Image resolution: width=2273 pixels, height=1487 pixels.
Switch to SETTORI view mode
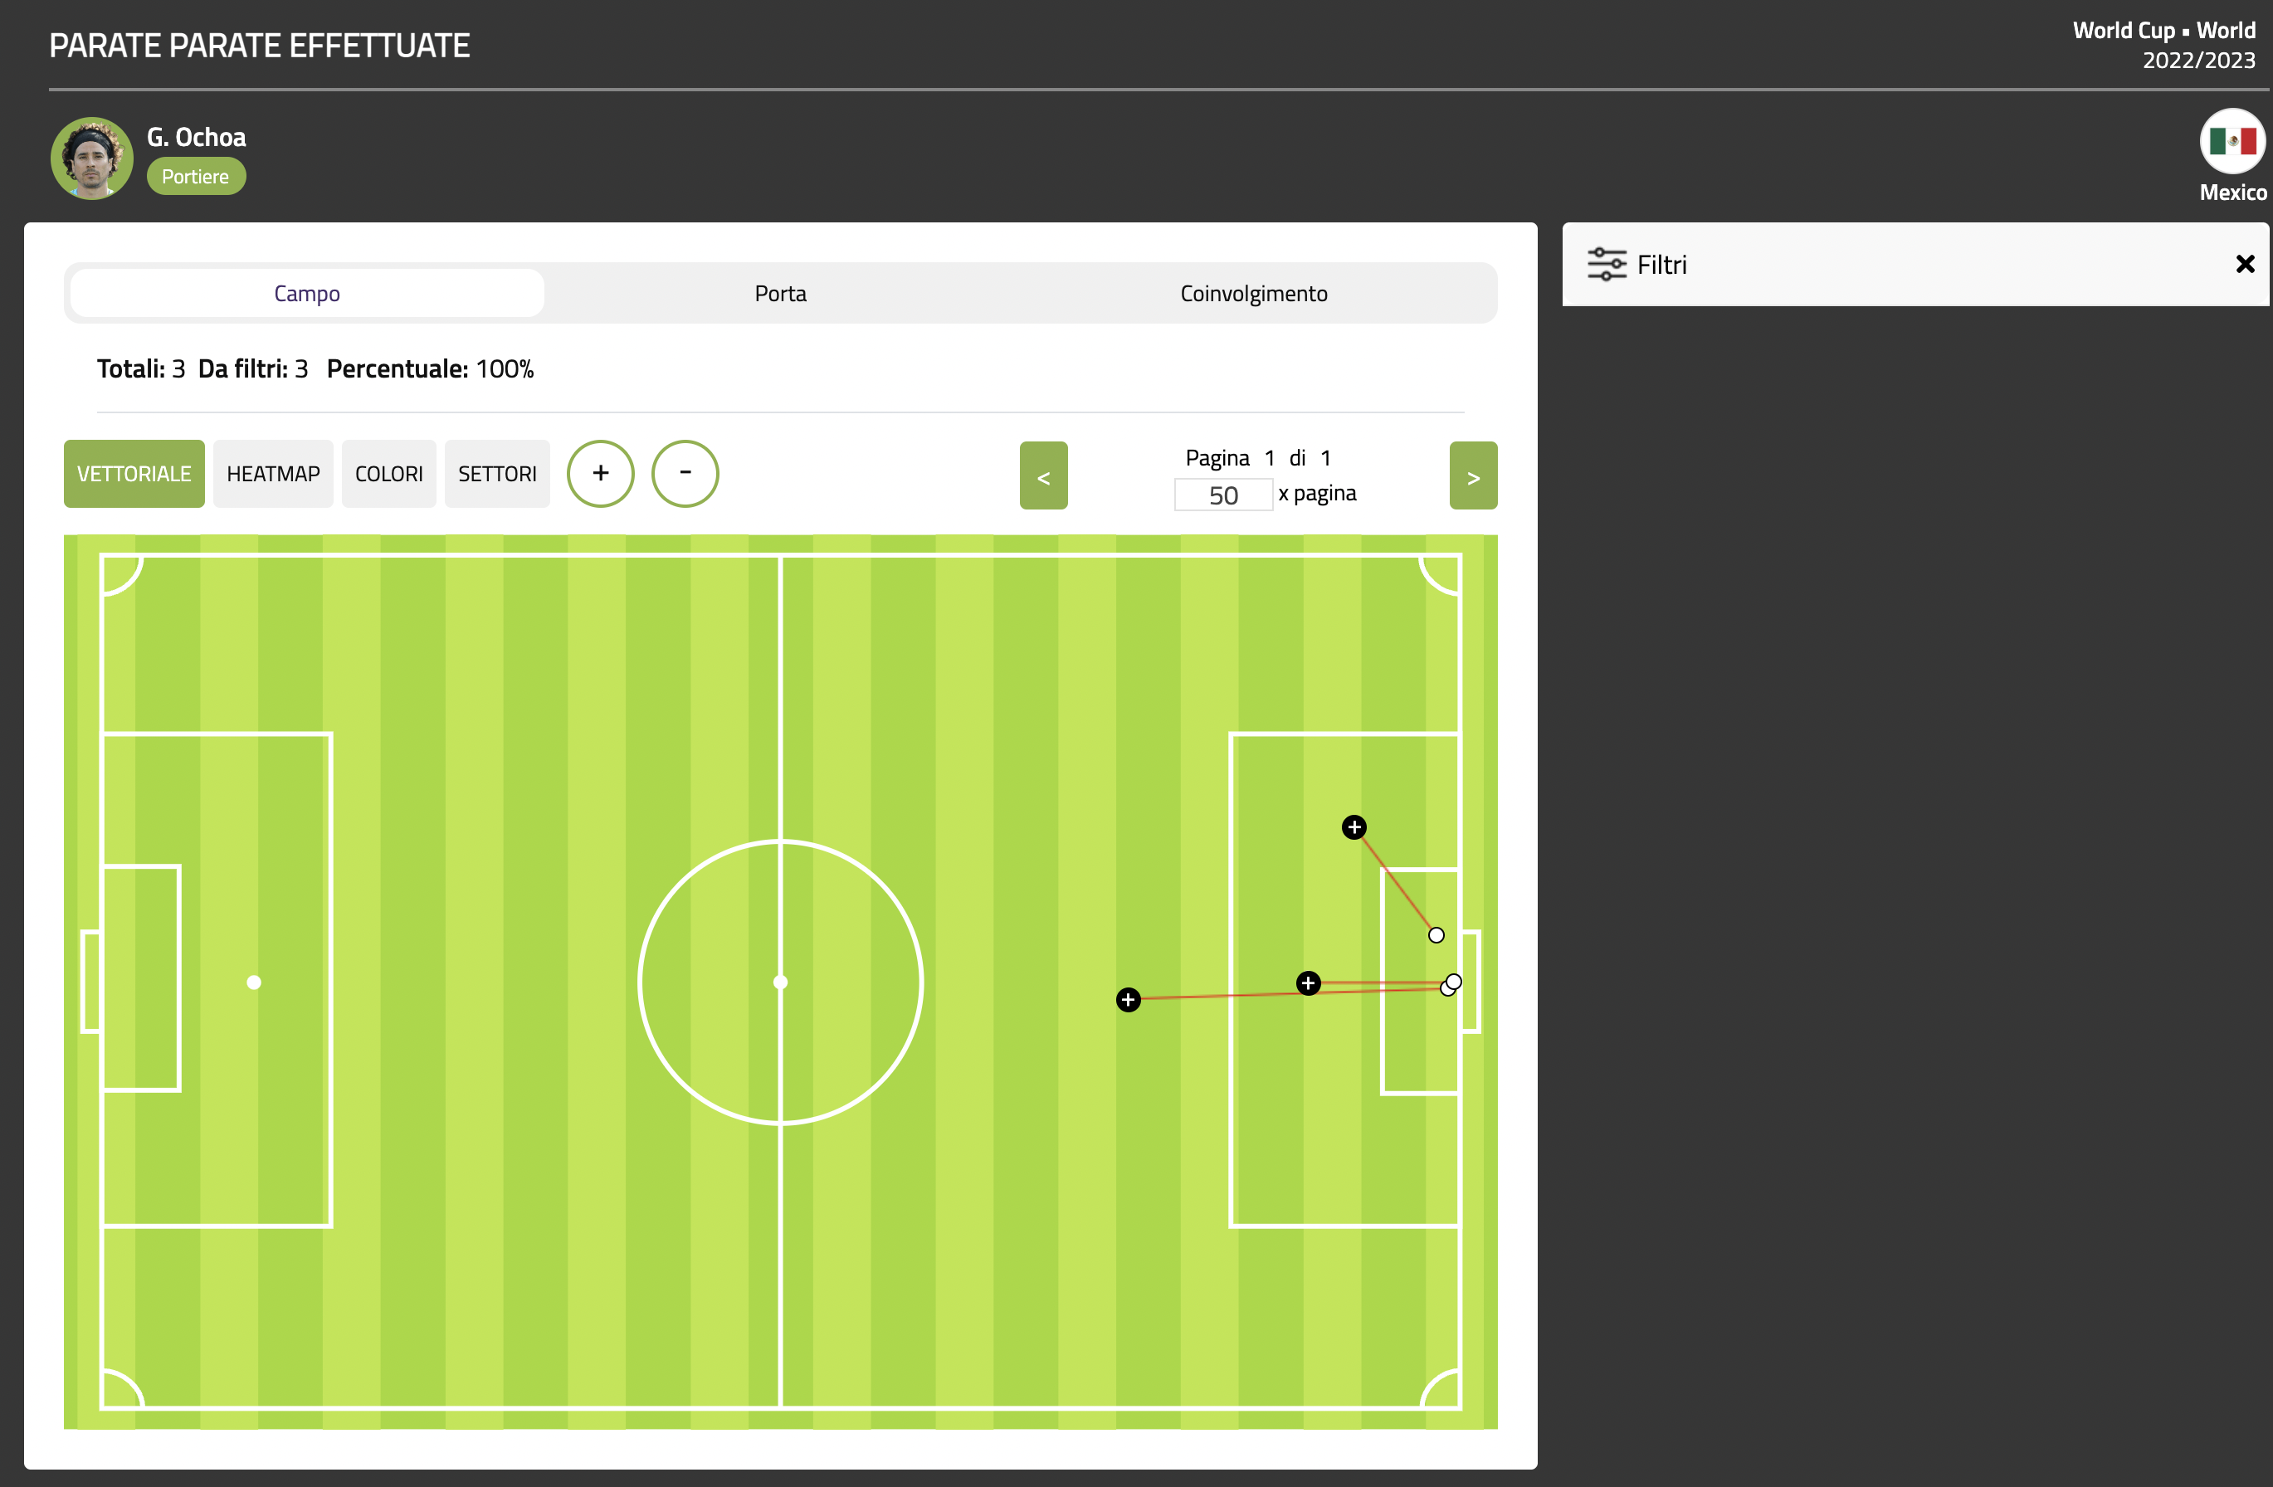click(496, 474)
